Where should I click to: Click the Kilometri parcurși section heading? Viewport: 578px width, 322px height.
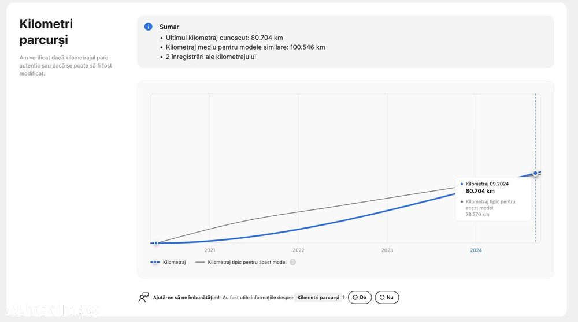(x=46, y=32)
